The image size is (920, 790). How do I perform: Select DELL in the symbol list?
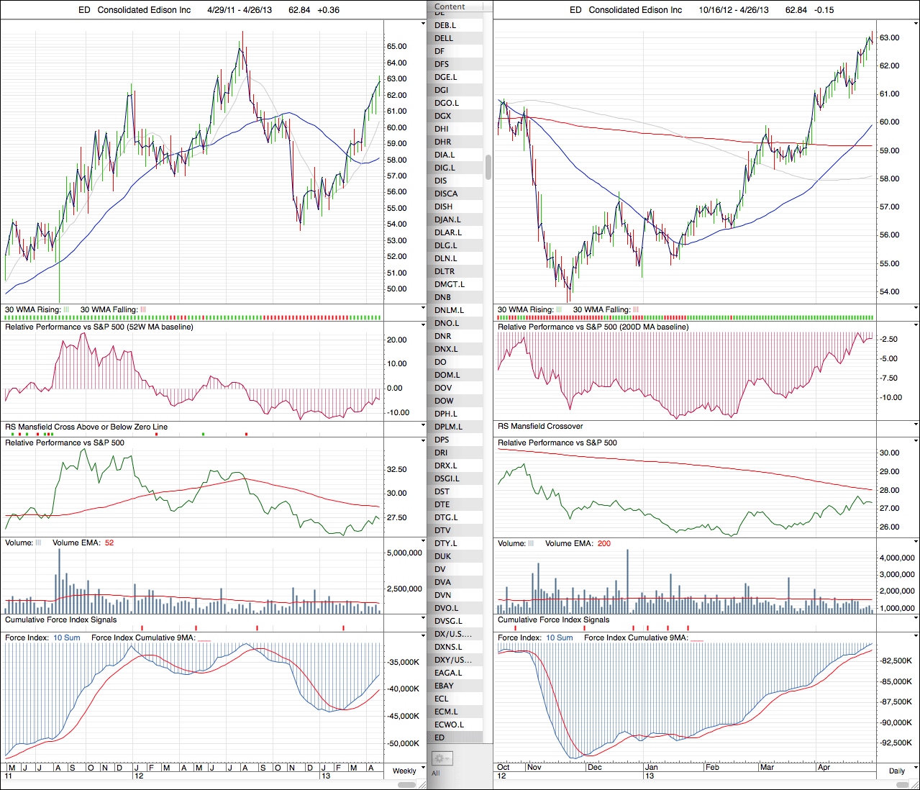click(444, 38)
